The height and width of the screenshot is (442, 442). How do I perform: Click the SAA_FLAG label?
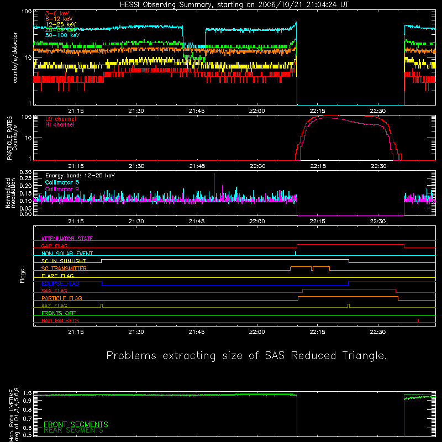point(54,291)
